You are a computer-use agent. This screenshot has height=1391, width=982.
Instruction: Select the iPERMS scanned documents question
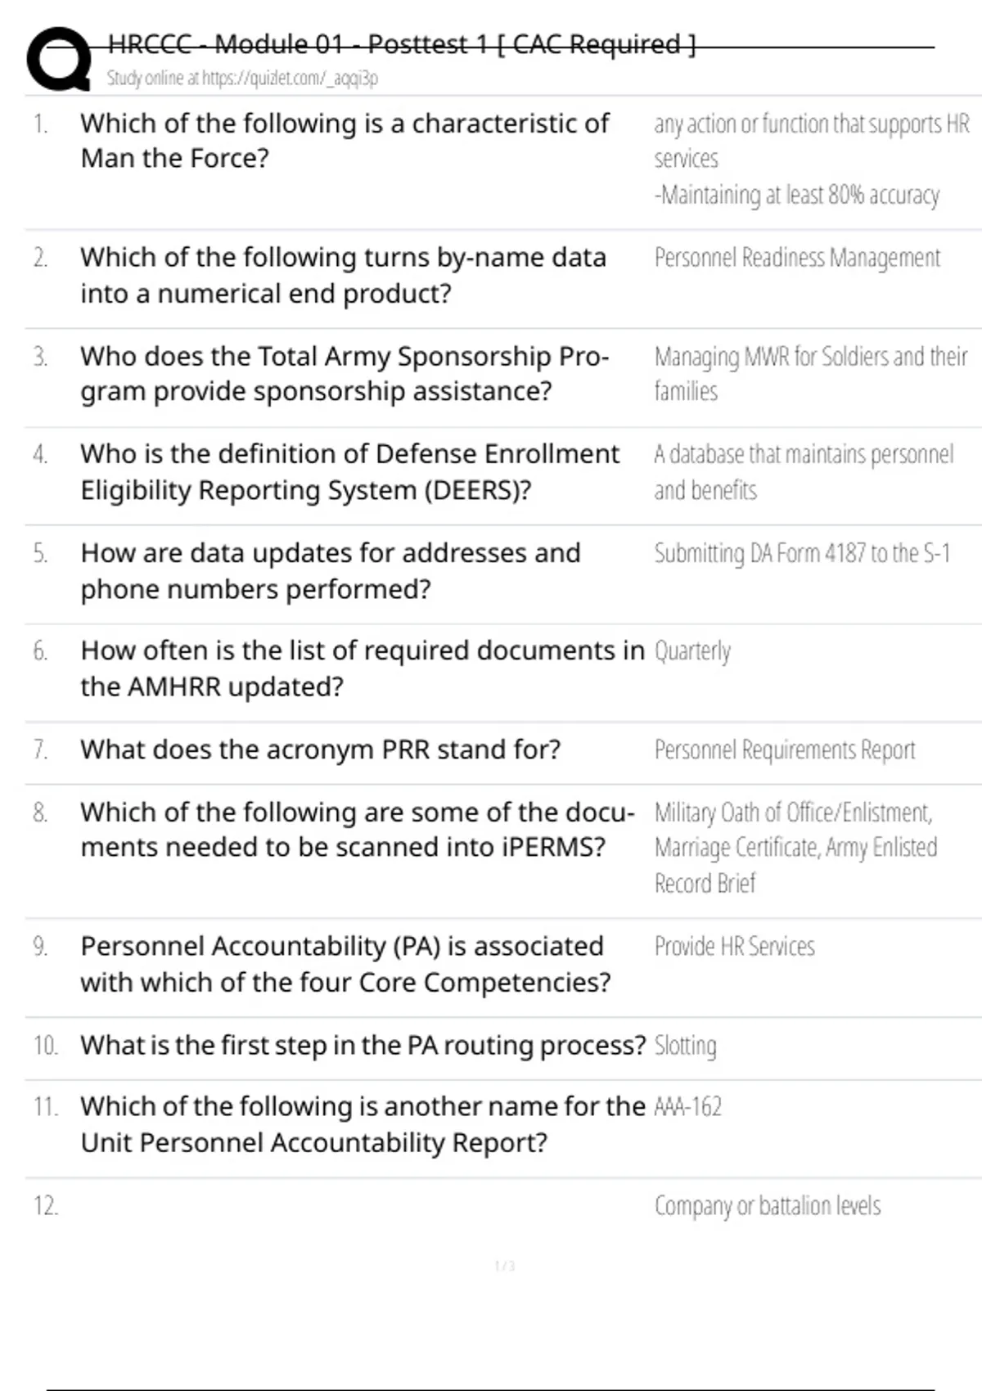tap(357, 830)
